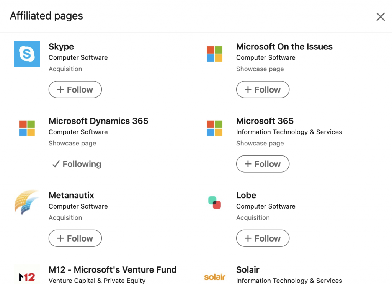
Task: Click the Metanautix logo icon
Action: (x=27, y=202)
